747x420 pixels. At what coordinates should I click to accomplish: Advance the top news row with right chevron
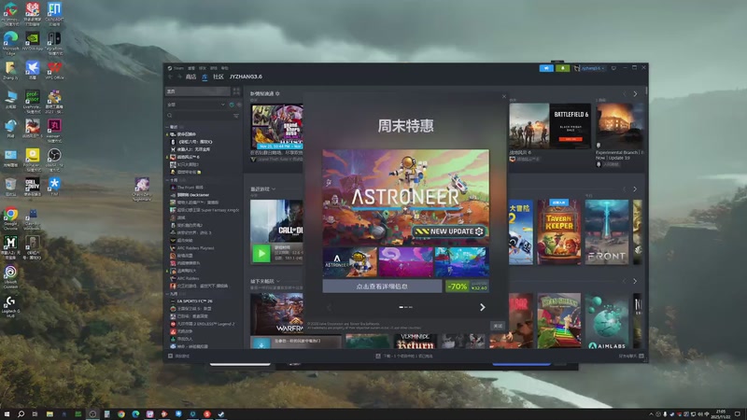click(x=635, y=94)
